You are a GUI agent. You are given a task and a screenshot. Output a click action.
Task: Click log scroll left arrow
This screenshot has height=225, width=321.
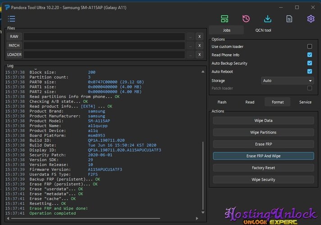click(8, 218)
